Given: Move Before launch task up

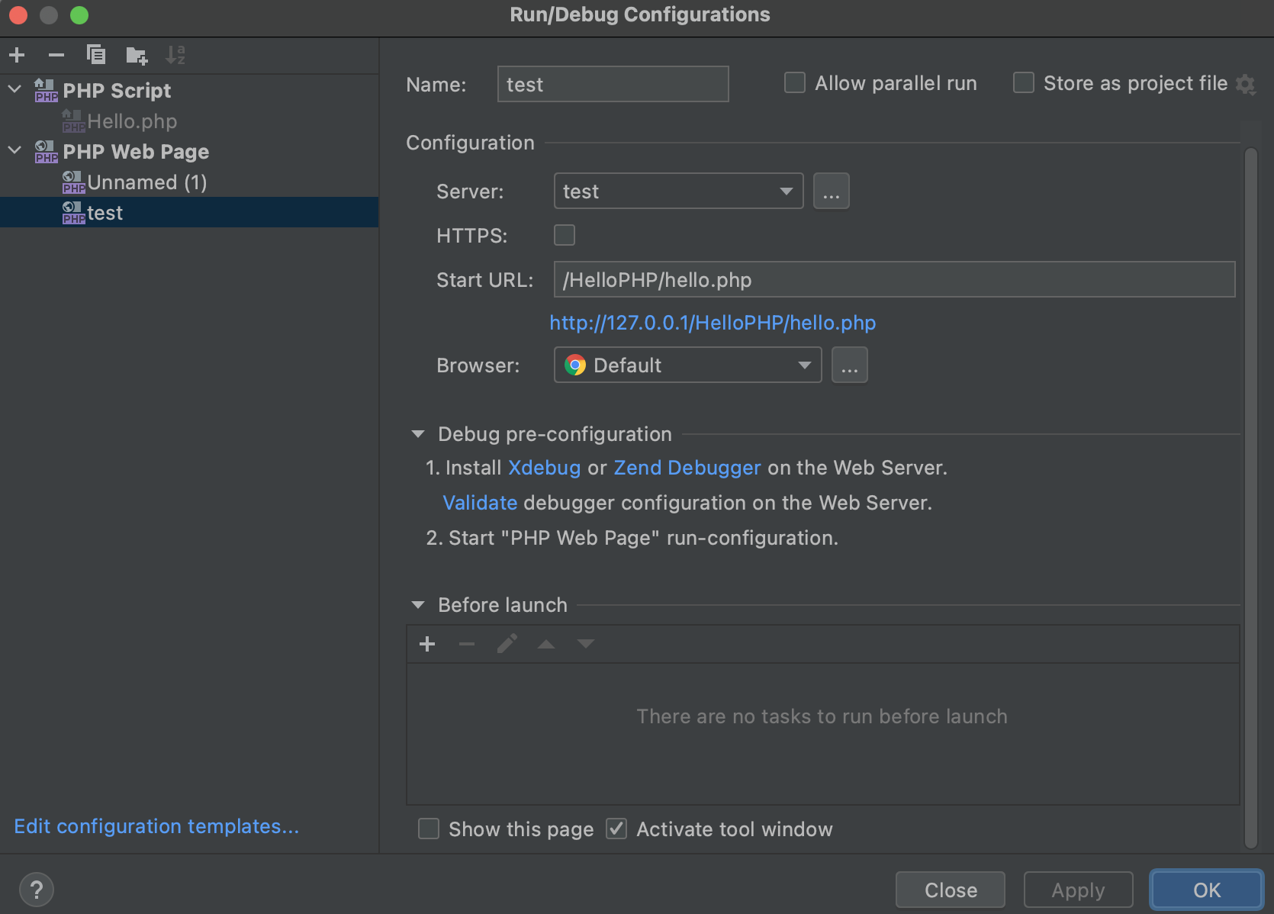Looking at the screenshot, I should pos(546,644).
